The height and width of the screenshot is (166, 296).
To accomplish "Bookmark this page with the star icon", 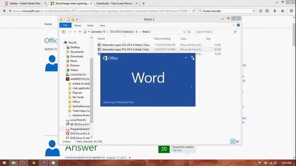I will (x=261, y=11).
